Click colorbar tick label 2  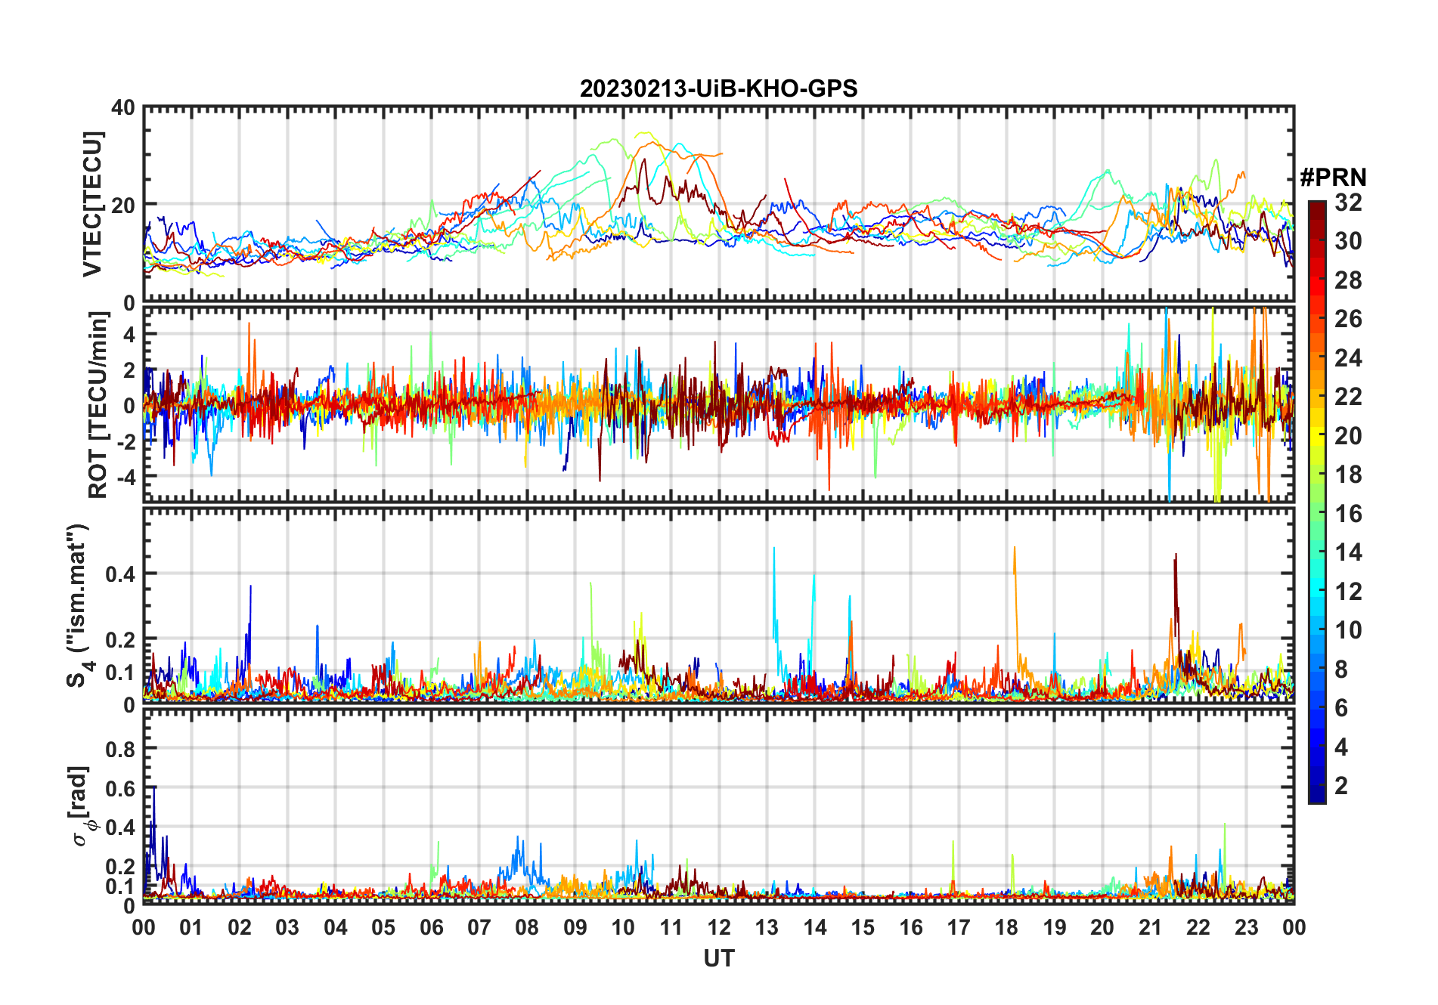pos(1341,786)
